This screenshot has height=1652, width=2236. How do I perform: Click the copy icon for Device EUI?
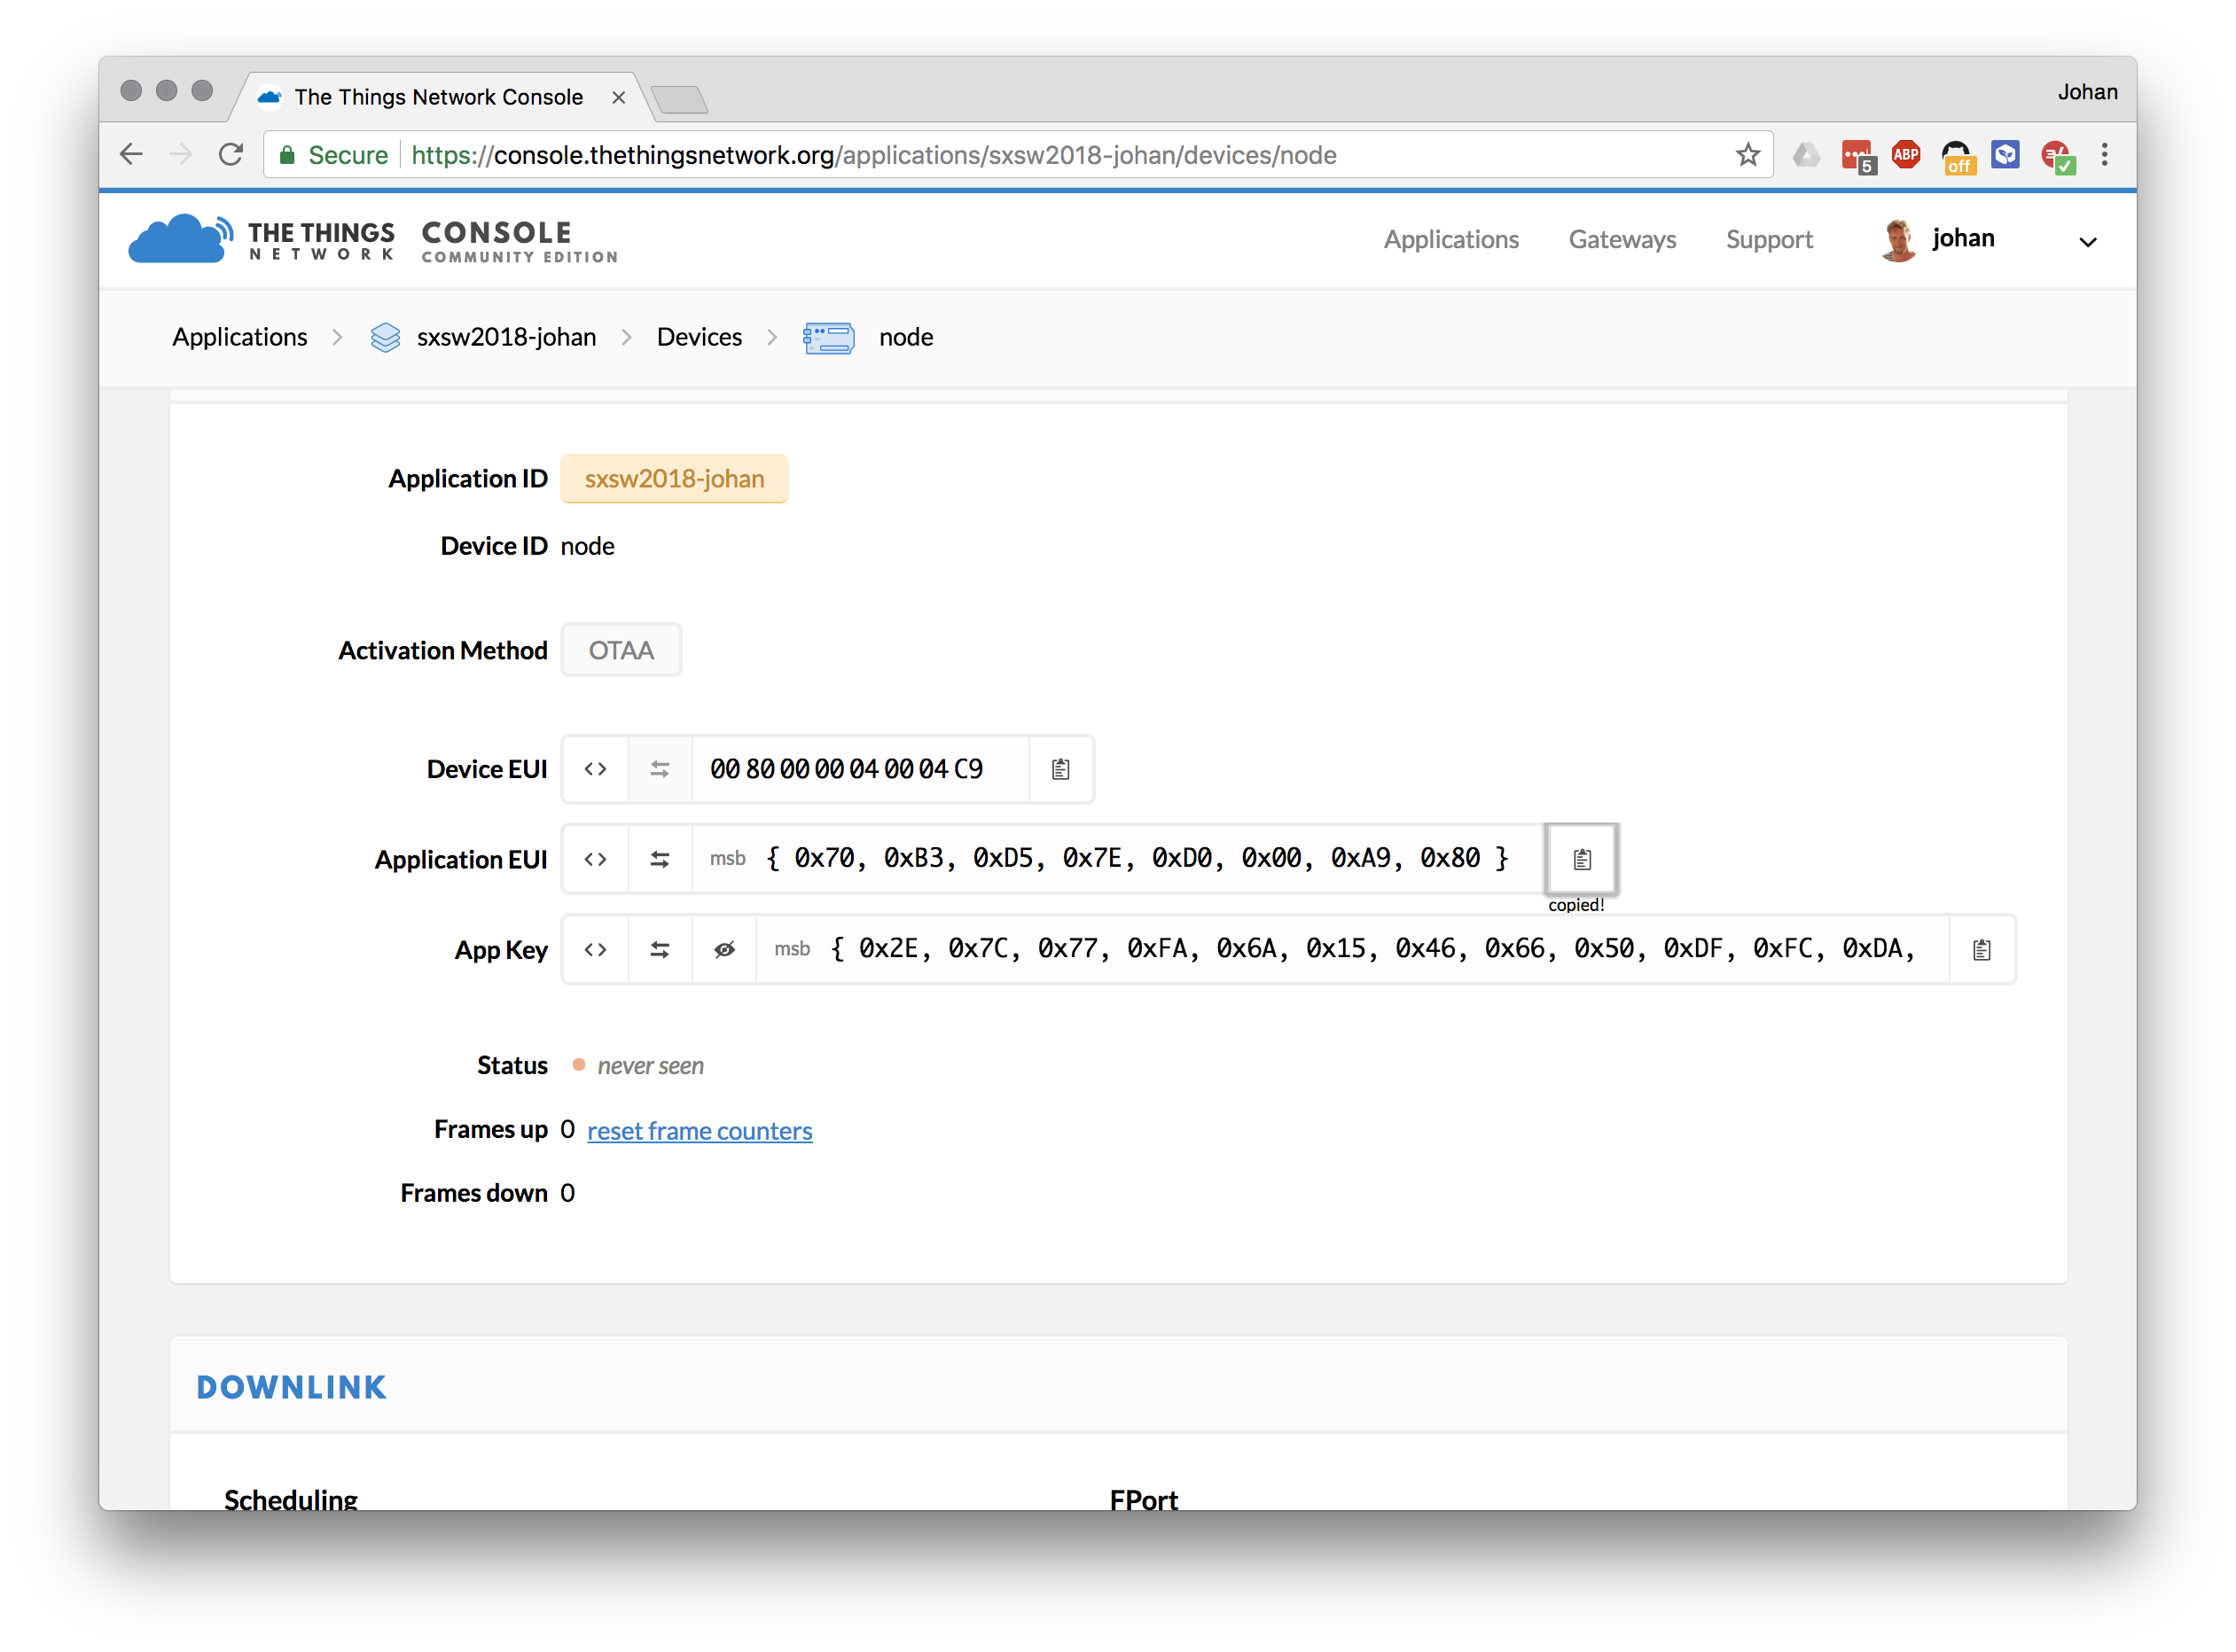[x=1060, y=768]
